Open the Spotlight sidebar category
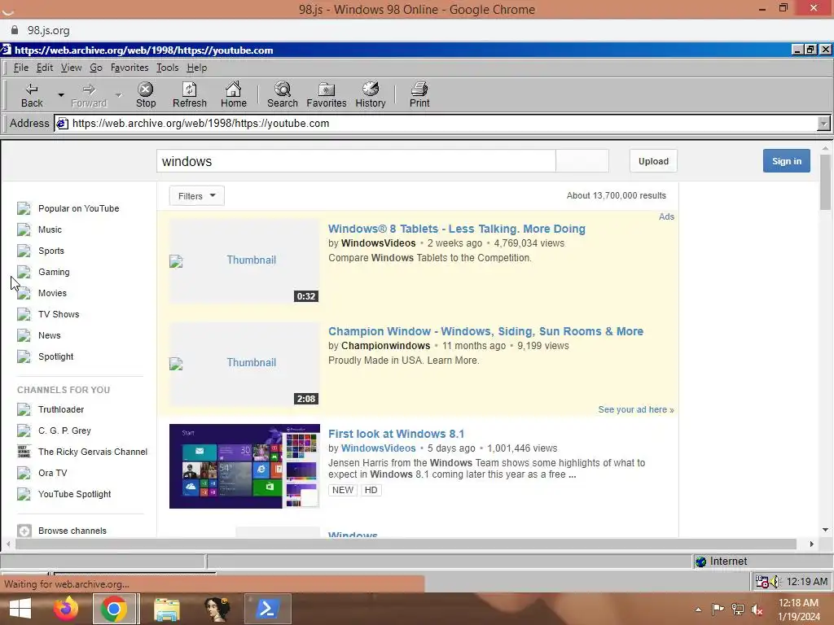834x625 pixels. click(56, 356)
